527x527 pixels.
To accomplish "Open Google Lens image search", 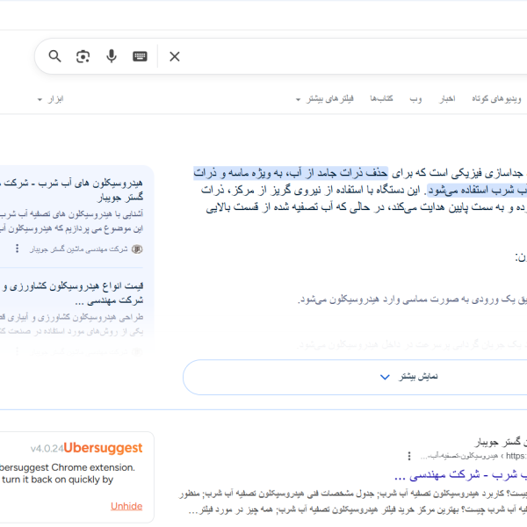I will click(83, 56).
